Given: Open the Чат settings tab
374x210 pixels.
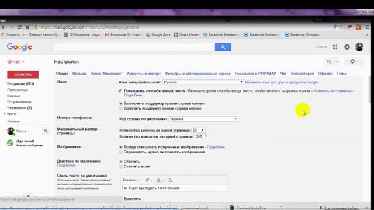Looking at the screenshot, I should click(x=283, y=73).
